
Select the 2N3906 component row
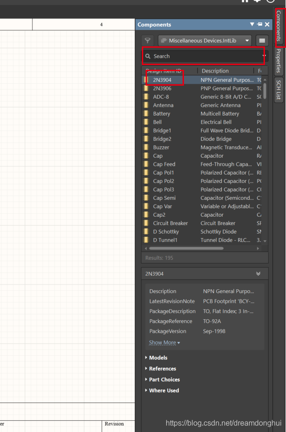(202, 88)
